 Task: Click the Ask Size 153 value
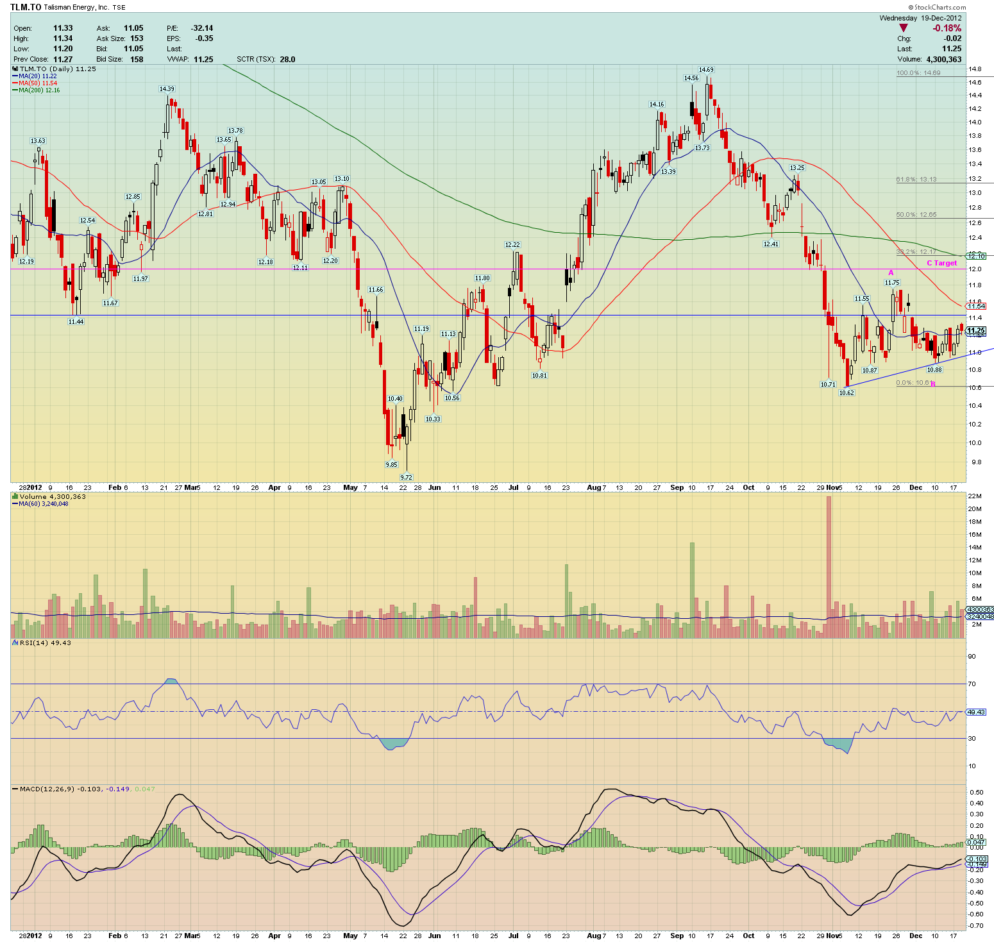click(137, 38)
